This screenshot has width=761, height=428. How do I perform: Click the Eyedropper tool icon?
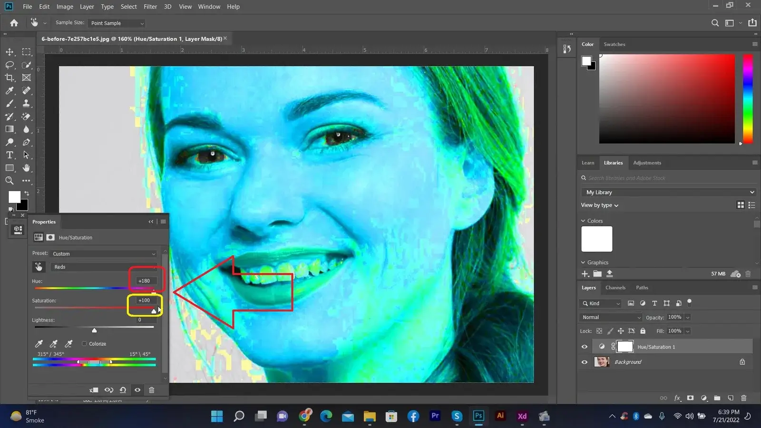pos(10,90)
